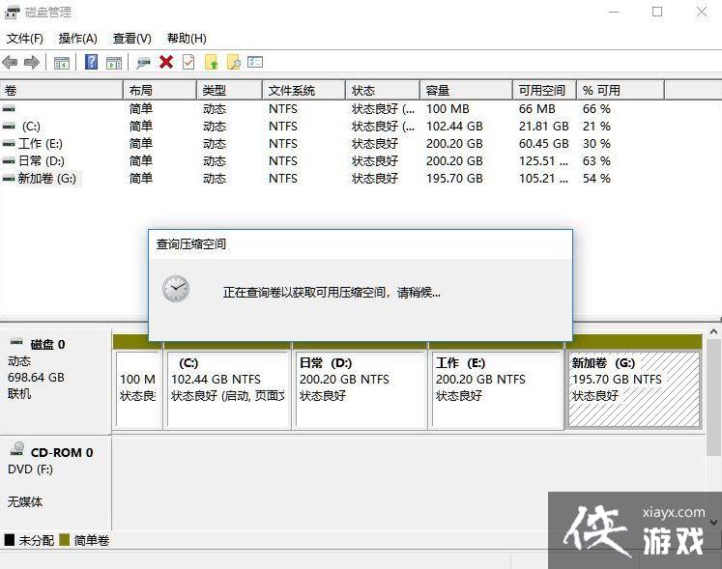Open the 帮助(H) menu
722x569 pixels.
pyautogui.click(x=187, y=39)
